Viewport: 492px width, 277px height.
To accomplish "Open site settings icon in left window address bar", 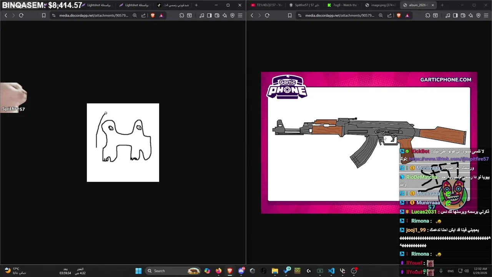I will point(54,15).
